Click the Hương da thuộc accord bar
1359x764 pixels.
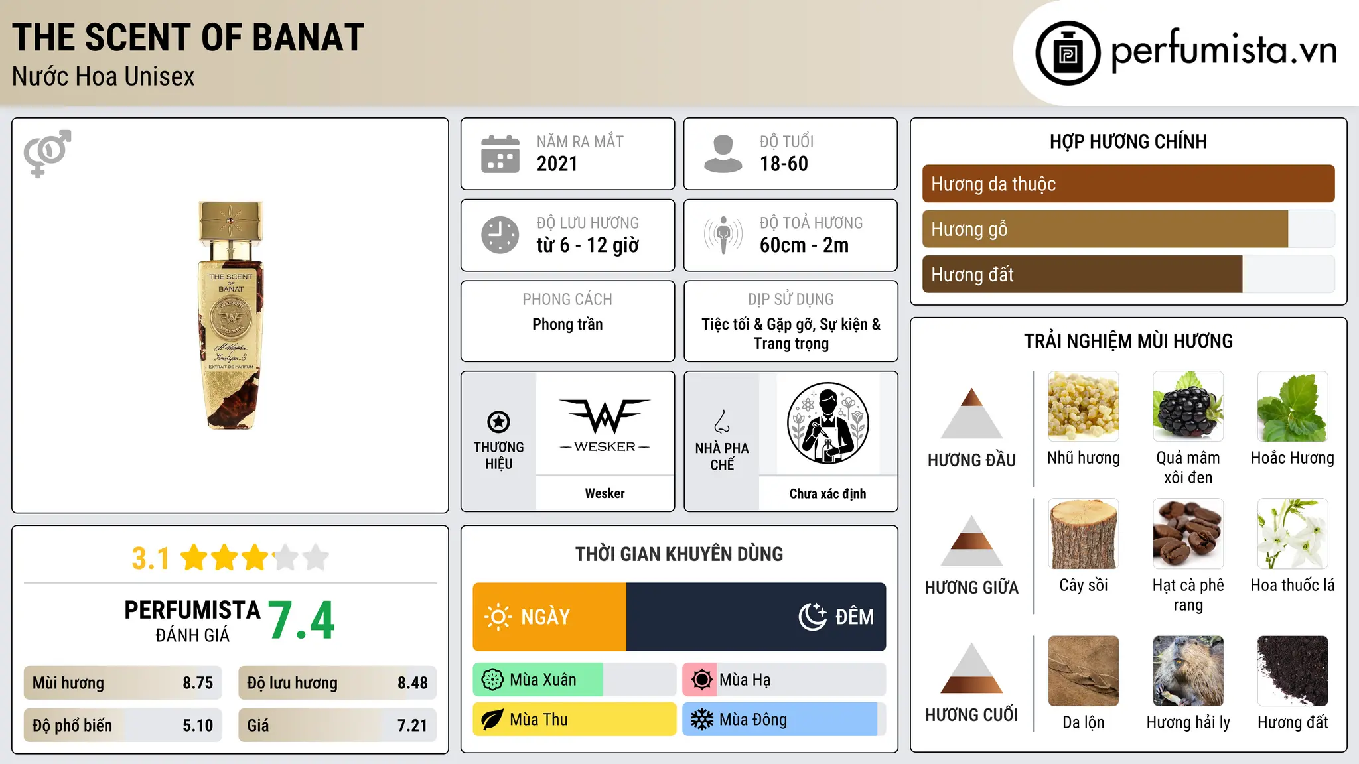coord(1128,184)
